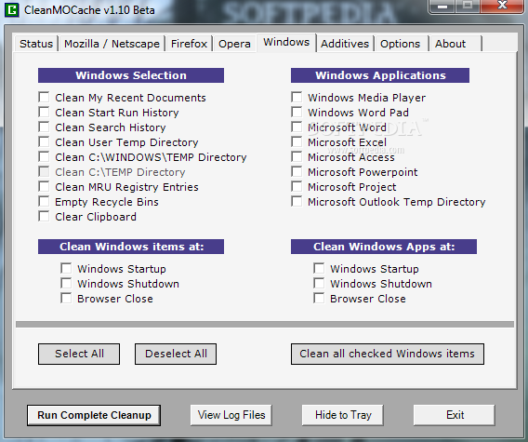
Task: Check Empty Recycle Bins
Action: (44, 201)
